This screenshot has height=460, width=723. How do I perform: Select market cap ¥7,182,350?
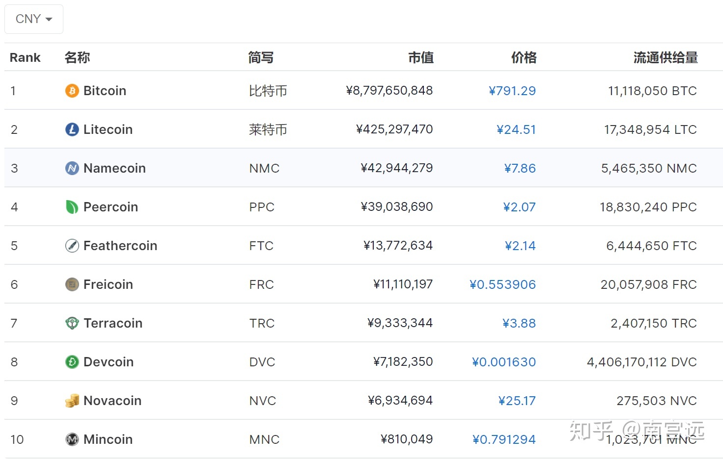coord(403,362)
